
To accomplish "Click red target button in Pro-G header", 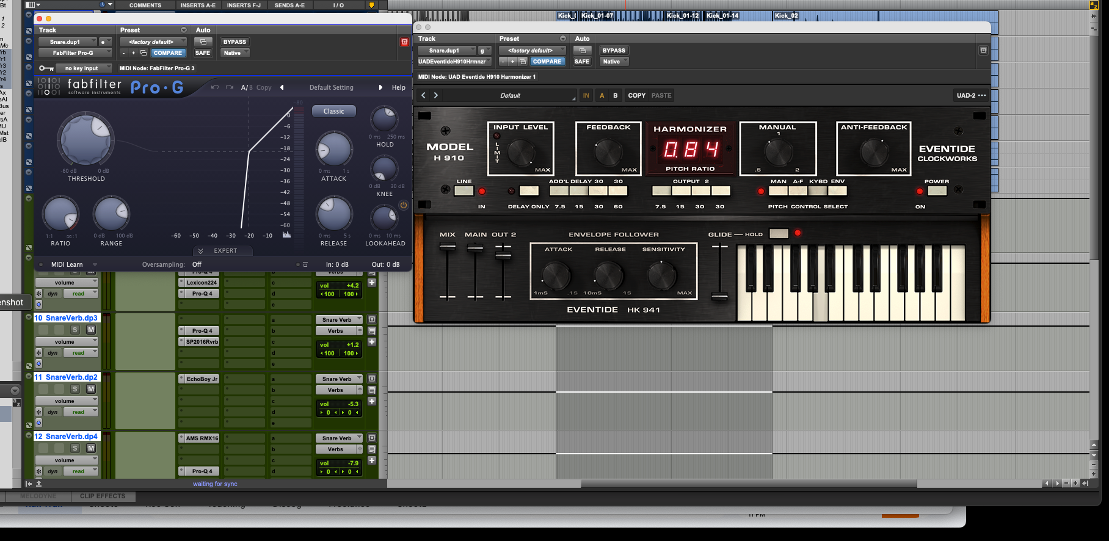I will click(x=404, y=42).
